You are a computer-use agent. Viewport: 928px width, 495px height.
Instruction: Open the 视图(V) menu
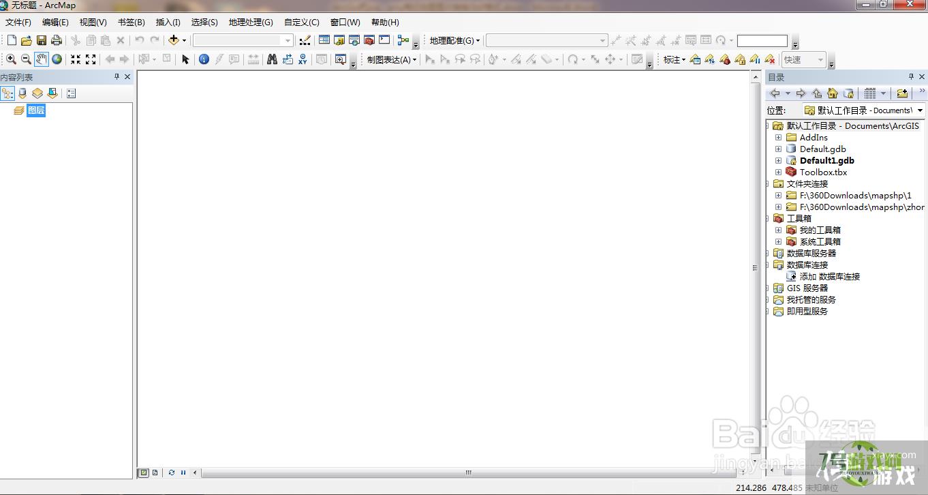(93, 22)
